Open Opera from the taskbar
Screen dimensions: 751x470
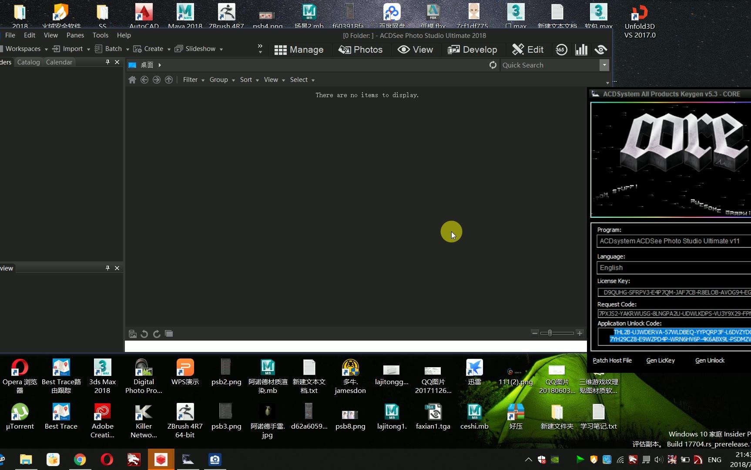(x=107, y=460)
